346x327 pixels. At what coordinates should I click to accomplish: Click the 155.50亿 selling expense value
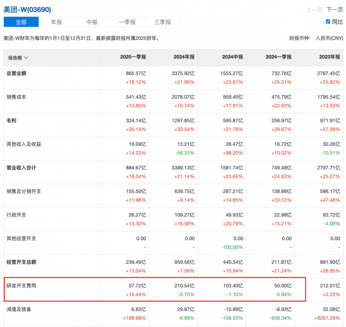coord(136,191)
